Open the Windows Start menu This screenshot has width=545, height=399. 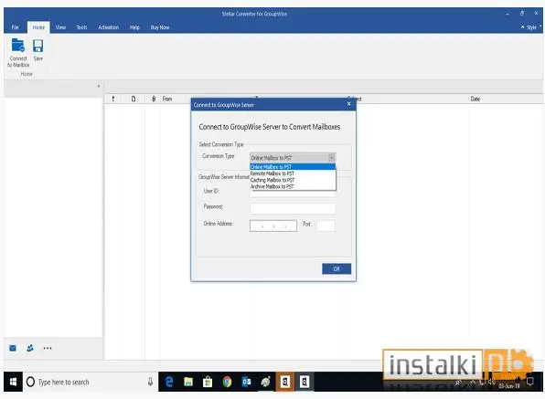13,382
